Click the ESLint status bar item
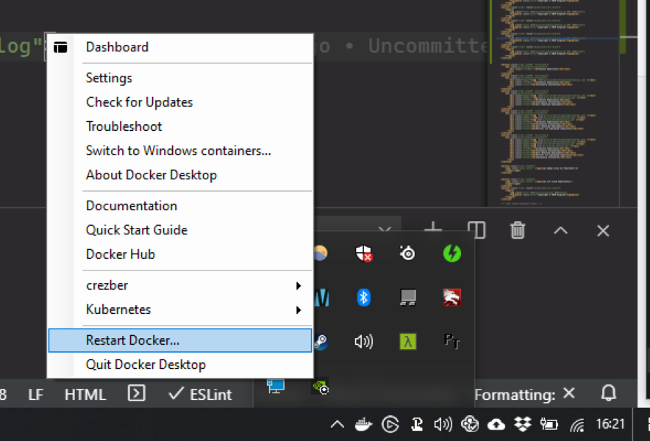Viewport: 650px width, 441px height. coord(200,394)
